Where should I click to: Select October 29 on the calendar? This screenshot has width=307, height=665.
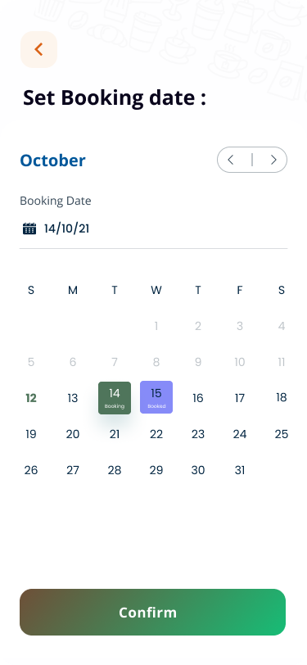pyautogui.click(x=156, y=470)
